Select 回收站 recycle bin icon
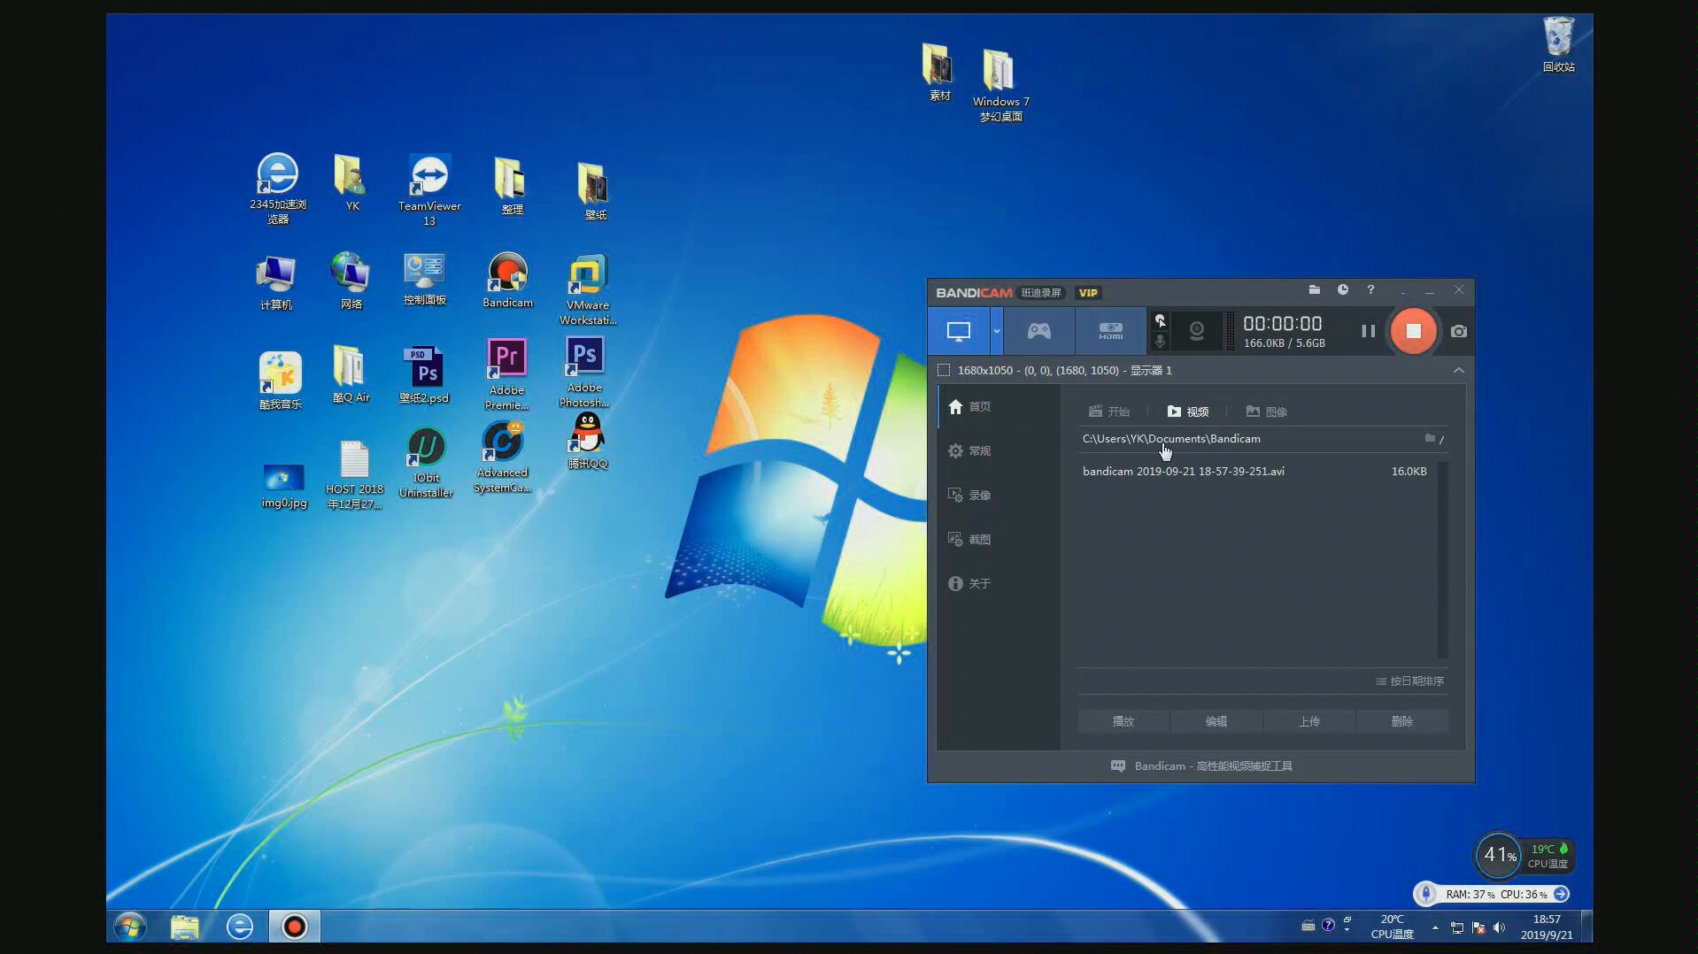Screen dimensions: 1698x954 coord(1558,44)
